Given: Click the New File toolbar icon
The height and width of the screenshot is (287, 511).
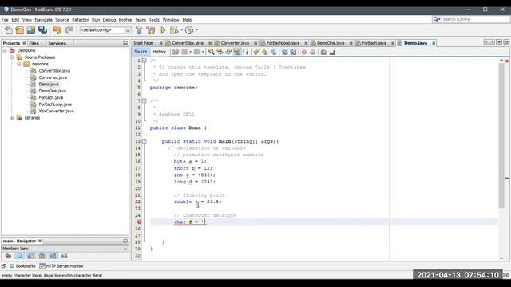Looking at the screenshot, I should click(9, 30).
